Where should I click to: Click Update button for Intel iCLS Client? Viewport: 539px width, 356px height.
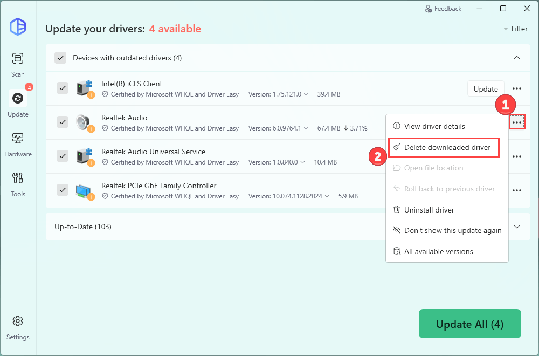point(485,89)
